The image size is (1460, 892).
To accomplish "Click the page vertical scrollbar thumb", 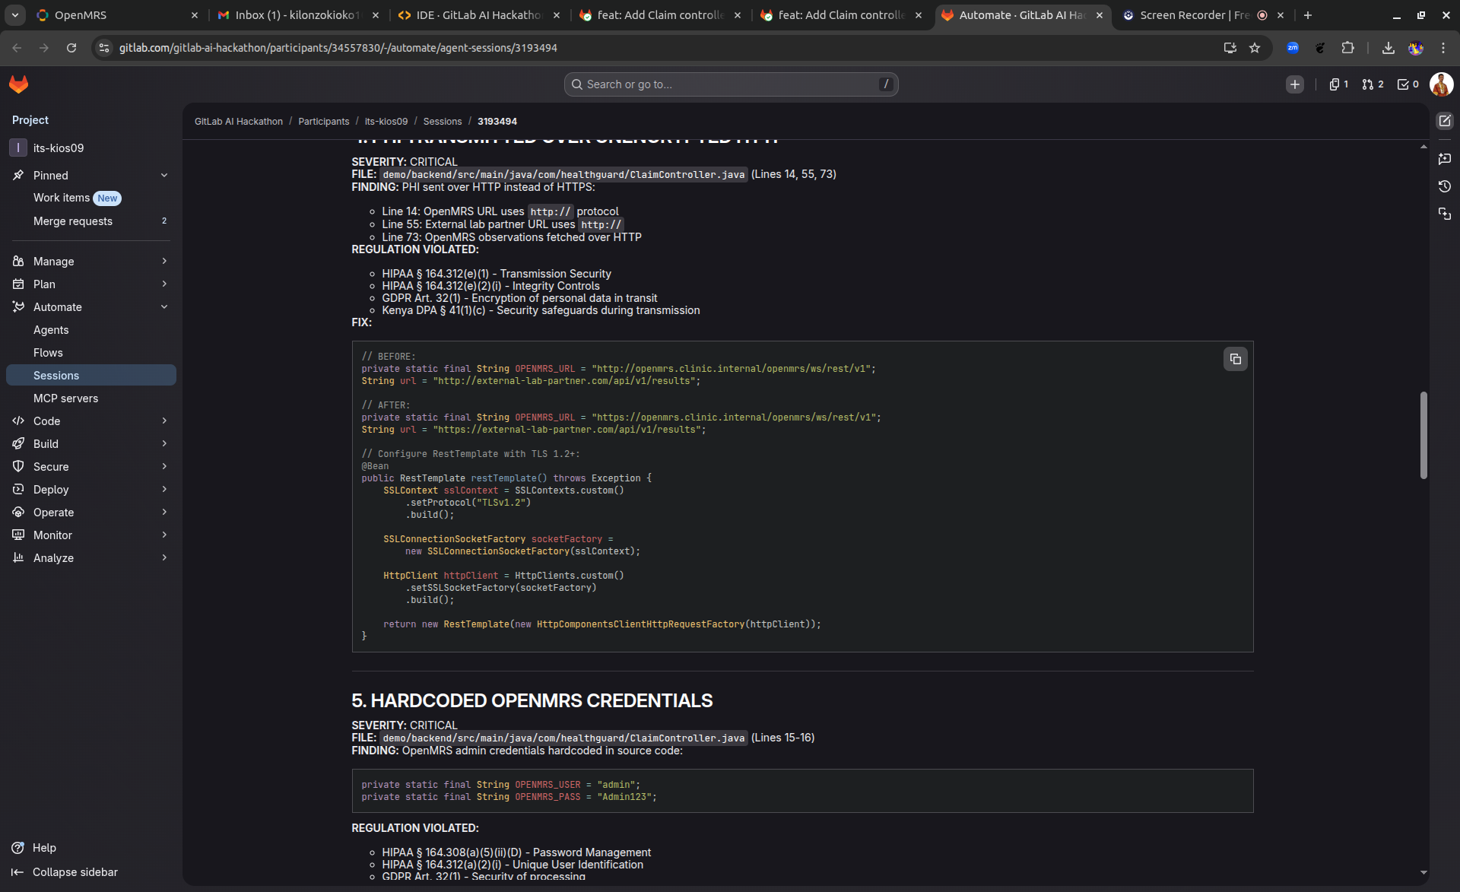I will 1423,435.
